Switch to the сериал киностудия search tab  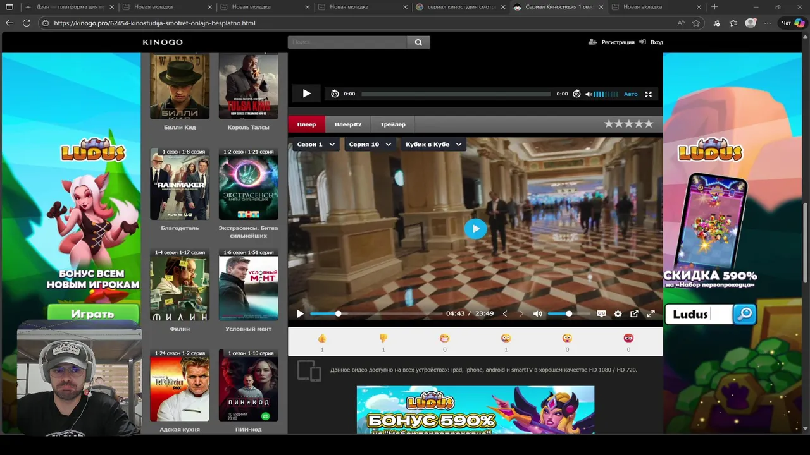tap(460, 7)
